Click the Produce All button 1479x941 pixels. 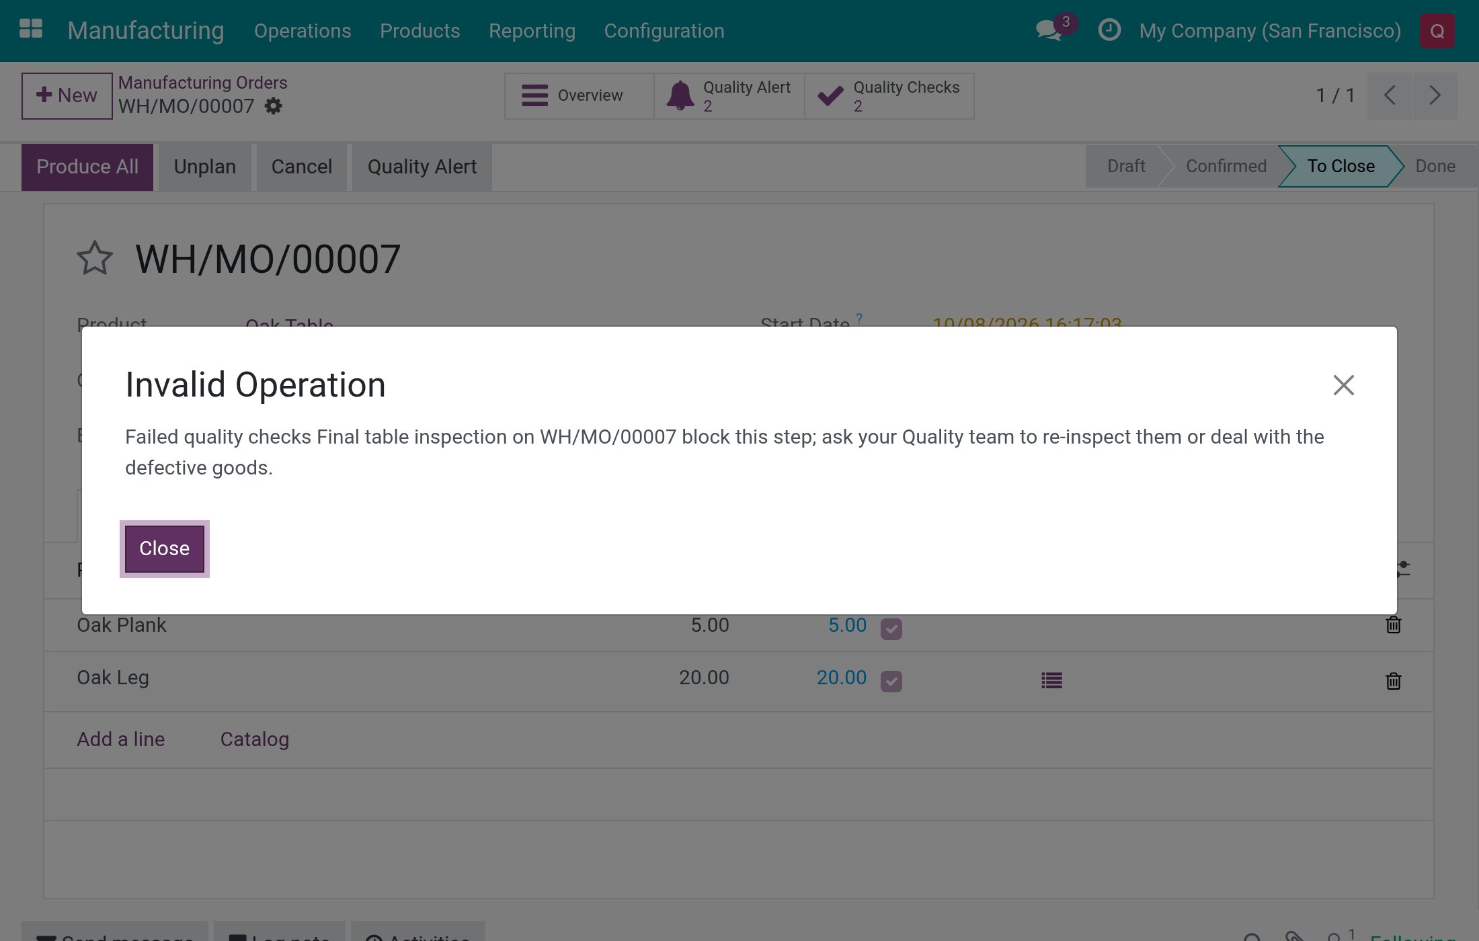point(87,167)
